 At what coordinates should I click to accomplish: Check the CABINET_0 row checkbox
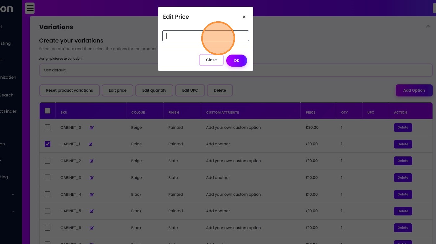point(48,127)
